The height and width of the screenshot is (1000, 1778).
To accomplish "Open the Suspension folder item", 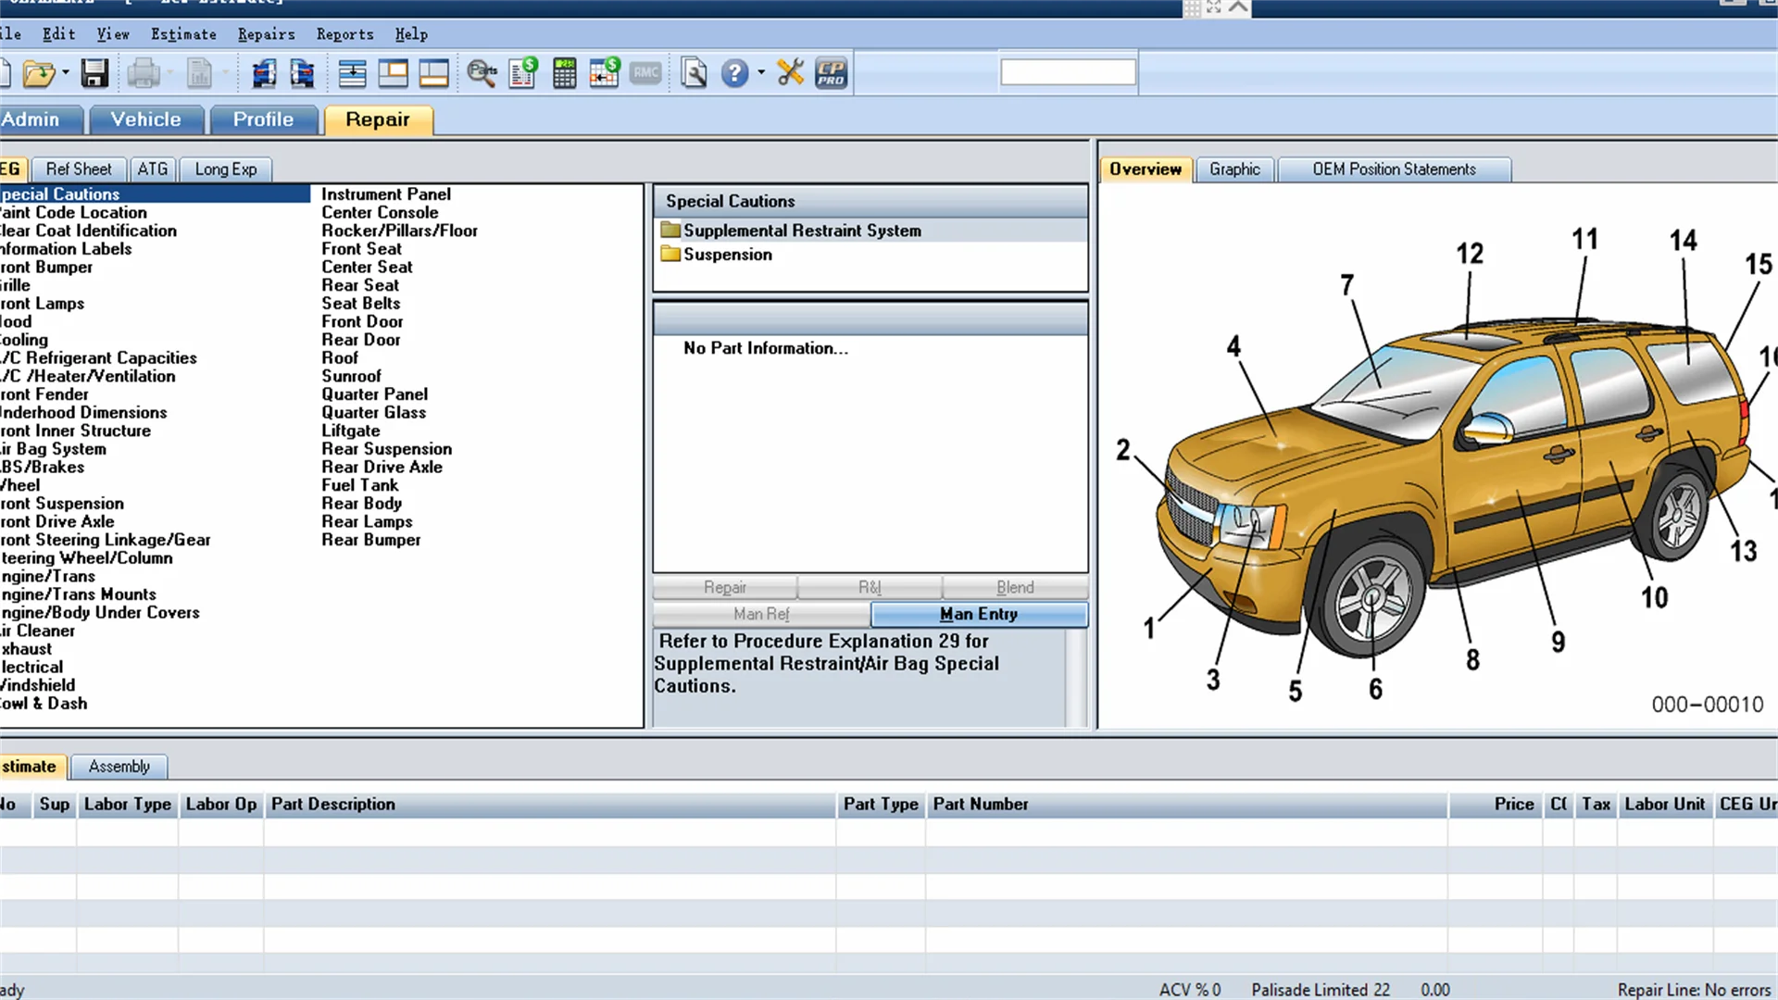I will [727, 255].
